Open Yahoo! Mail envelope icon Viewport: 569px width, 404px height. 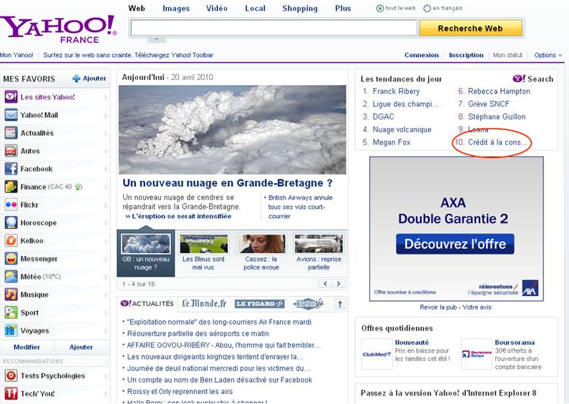click(x=11, y=115)
